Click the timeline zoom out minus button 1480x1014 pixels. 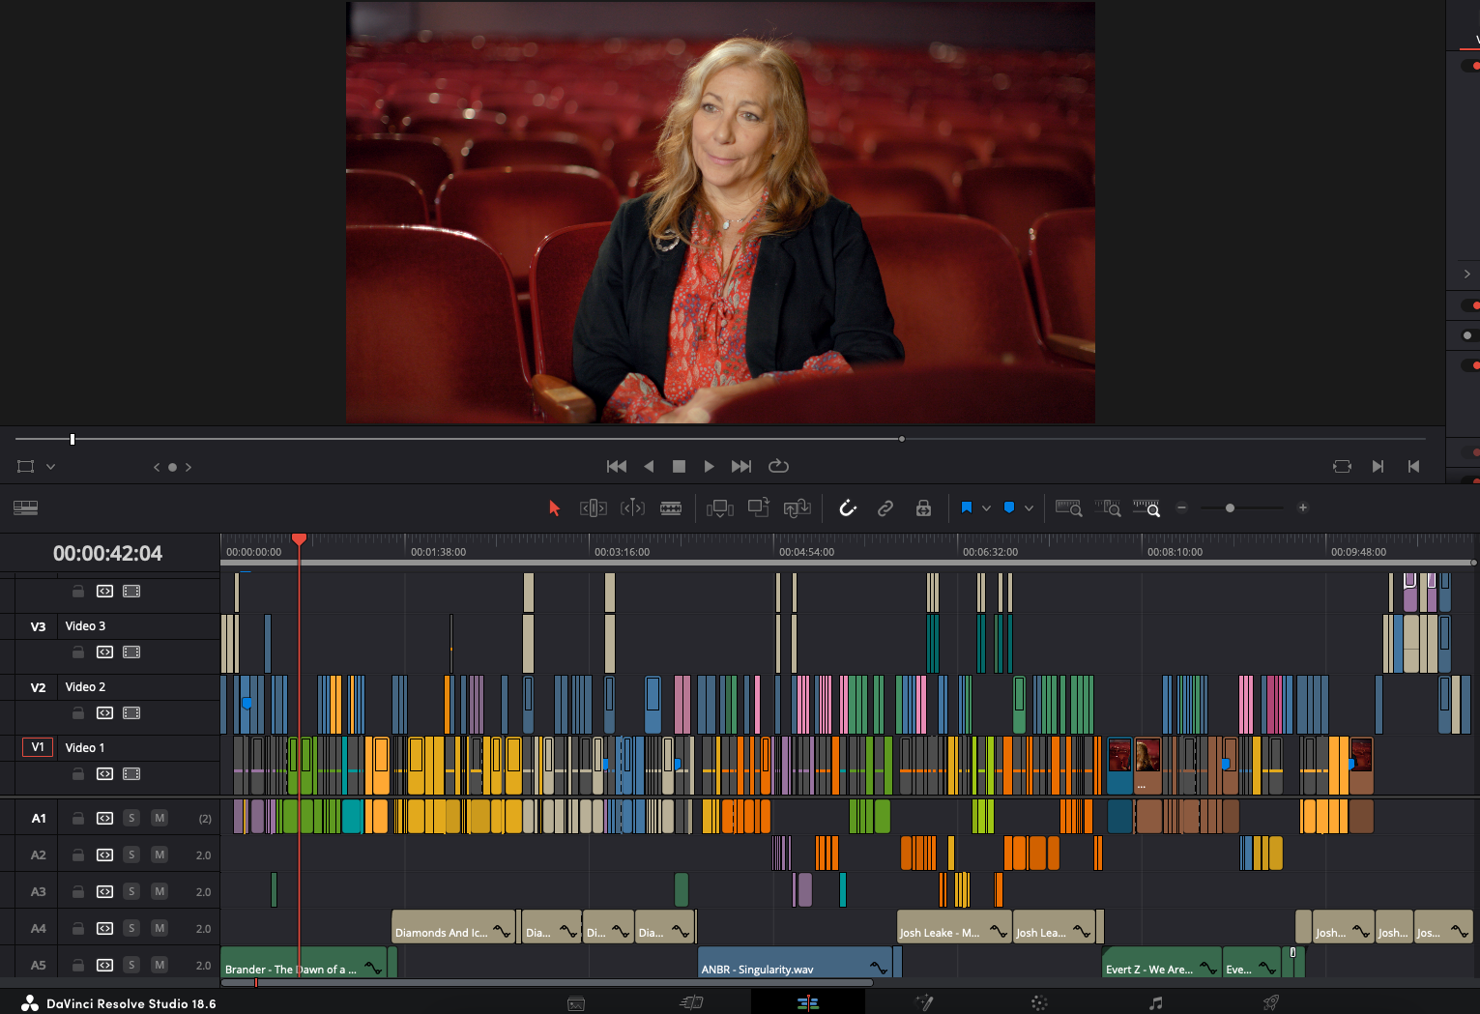(x=1181, y=507)
